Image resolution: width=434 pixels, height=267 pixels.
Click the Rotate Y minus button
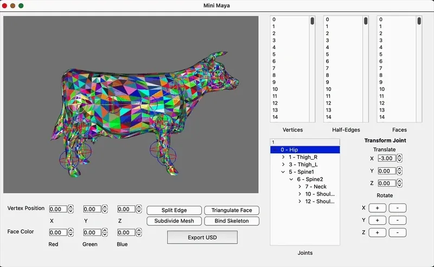coord(397,220)
